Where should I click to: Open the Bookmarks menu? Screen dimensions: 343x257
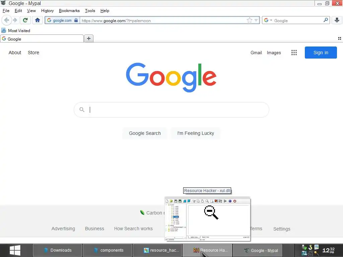coord(69,11)
